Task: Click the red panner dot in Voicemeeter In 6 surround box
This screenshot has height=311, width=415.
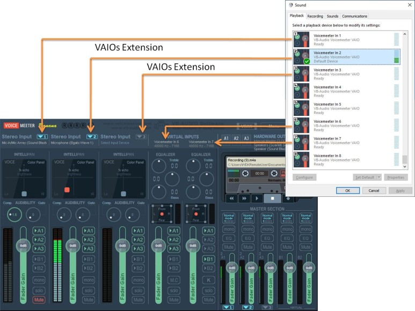Action: 162,214
